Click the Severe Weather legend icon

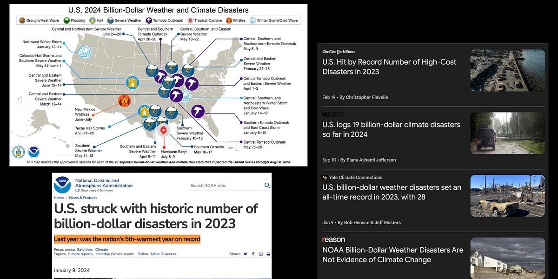coord(110,20)
